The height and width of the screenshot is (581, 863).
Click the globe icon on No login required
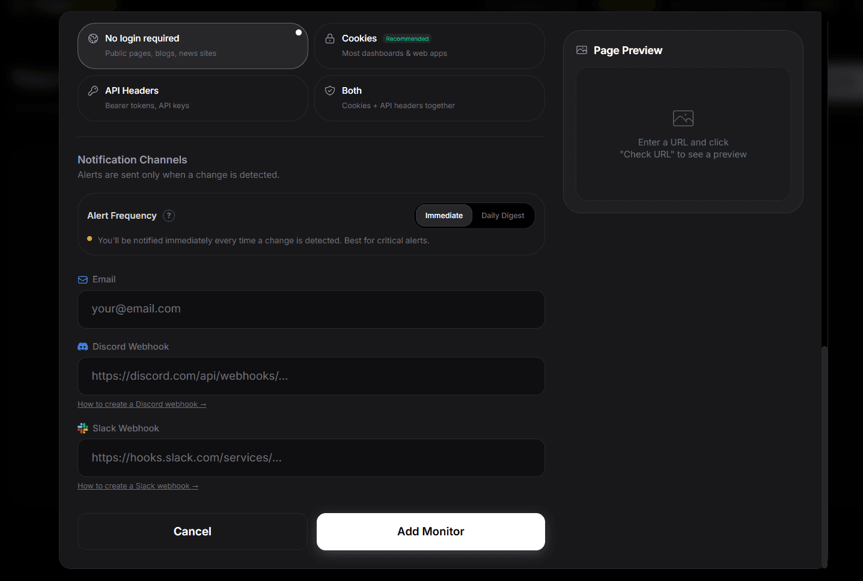93,38
